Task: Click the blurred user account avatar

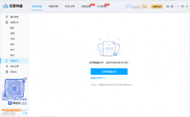Action: pyautogui.click(x=129, y=6)
